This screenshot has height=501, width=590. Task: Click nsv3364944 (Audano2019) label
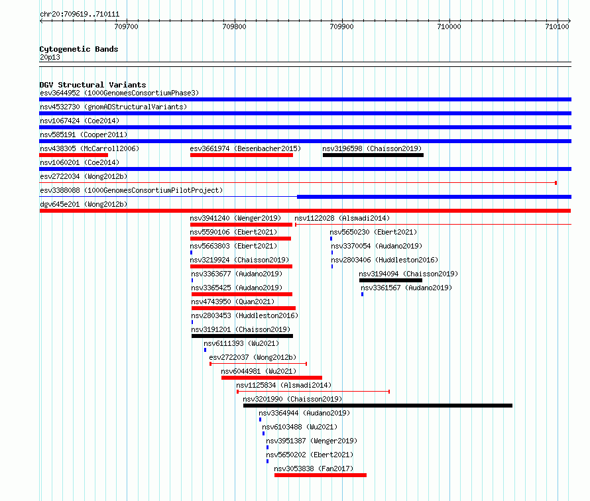304,413
